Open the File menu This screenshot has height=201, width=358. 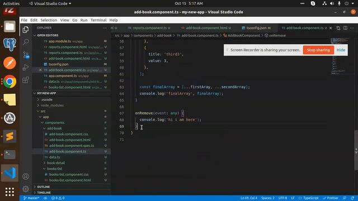coord(24,20)
